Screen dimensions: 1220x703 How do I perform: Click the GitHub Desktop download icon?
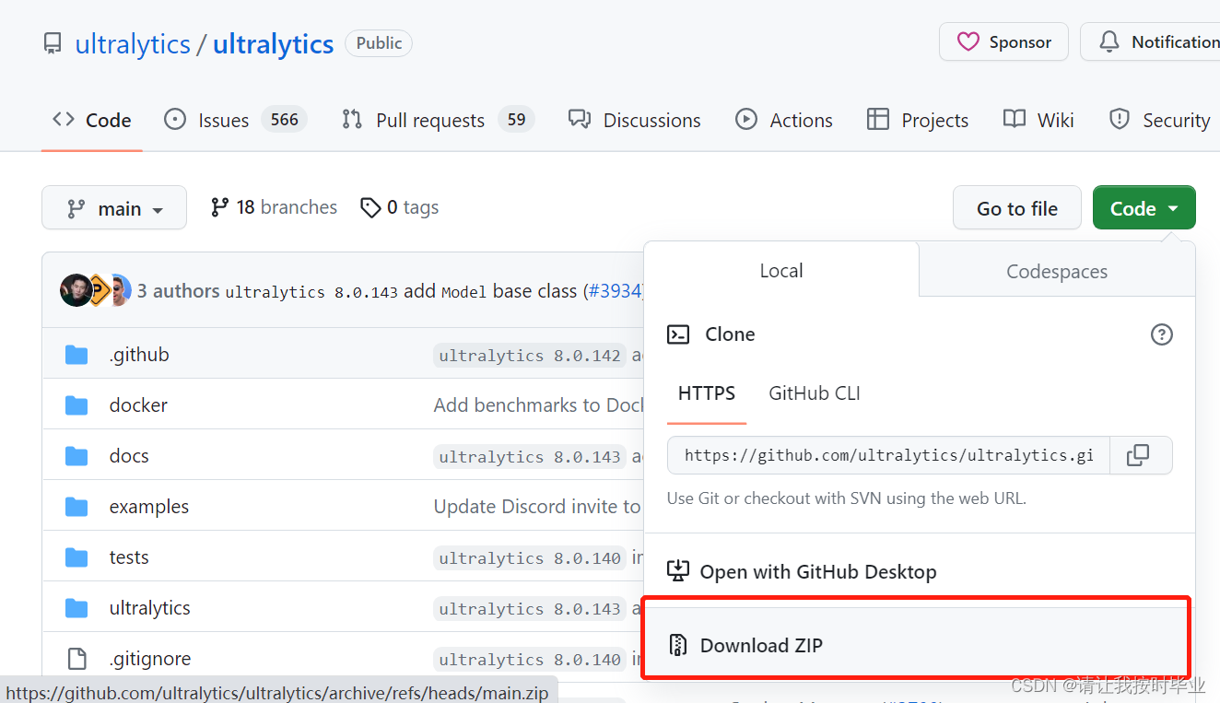[678, 571]
